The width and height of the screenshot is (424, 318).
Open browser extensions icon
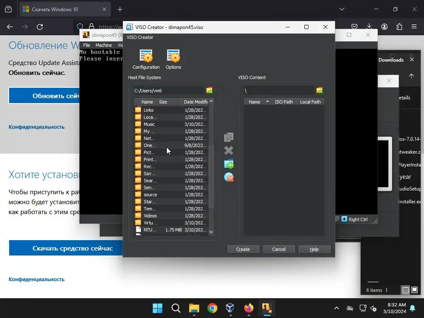(399, 26)
